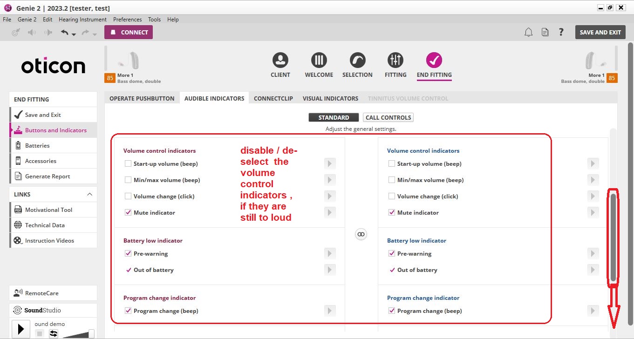Enable right Min/max volume (beep) checkbox
This screenshot has height=339, width=634.
[392, 180]
